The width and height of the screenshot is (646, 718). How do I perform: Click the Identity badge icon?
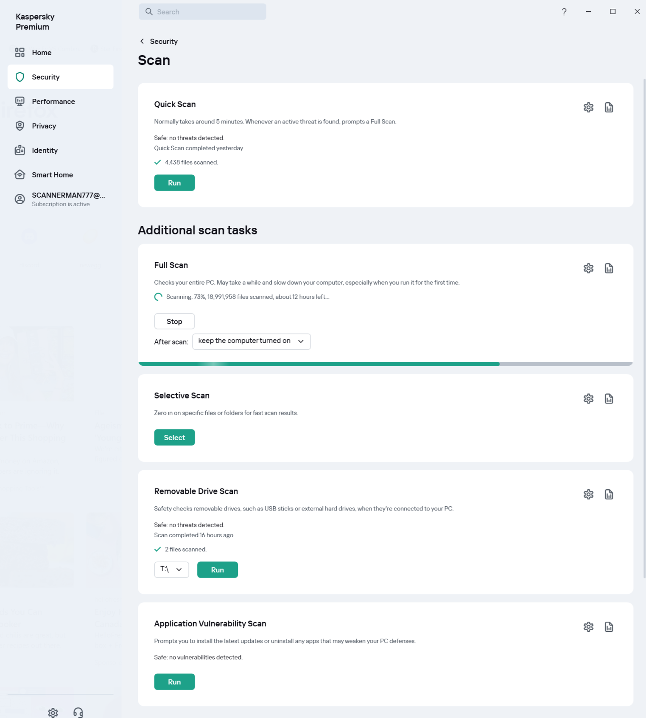20,150
